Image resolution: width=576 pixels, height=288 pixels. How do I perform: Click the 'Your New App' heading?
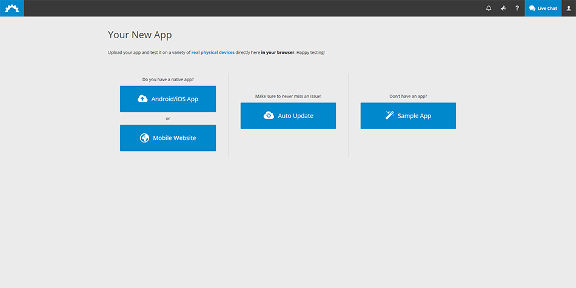[x=139, y=35]
